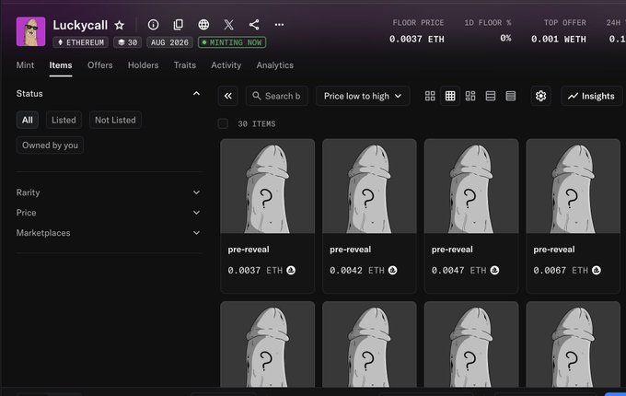Click the 0% floor change value
The width and height of the screenshot is (626, 396).
[x=505, y=39]
